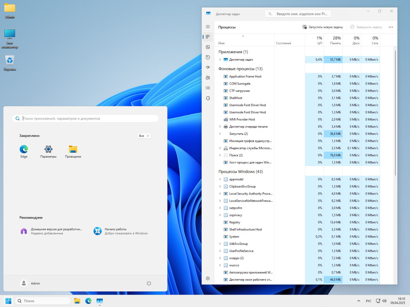Open Task Manager settings gear icon
410x307 pixels.
(208, 278)
